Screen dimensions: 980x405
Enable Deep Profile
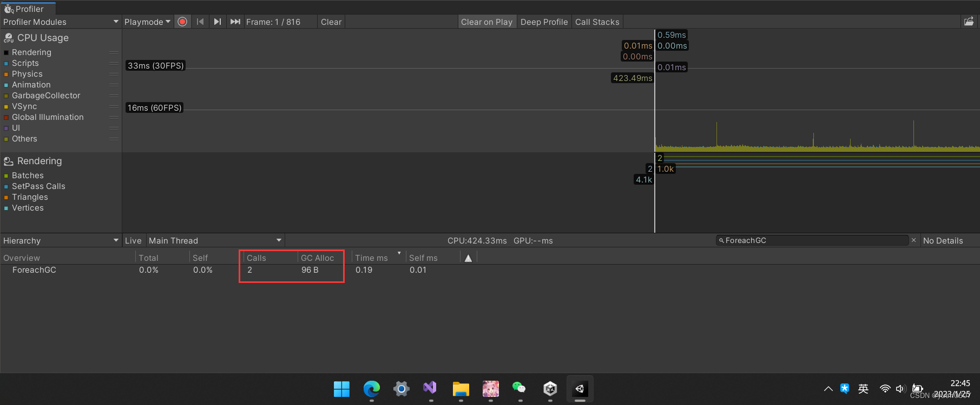coord(544,22)
